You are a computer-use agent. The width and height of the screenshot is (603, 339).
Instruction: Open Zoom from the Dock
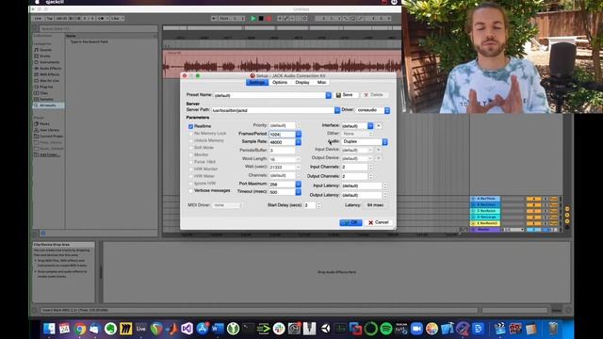(416, 329)
